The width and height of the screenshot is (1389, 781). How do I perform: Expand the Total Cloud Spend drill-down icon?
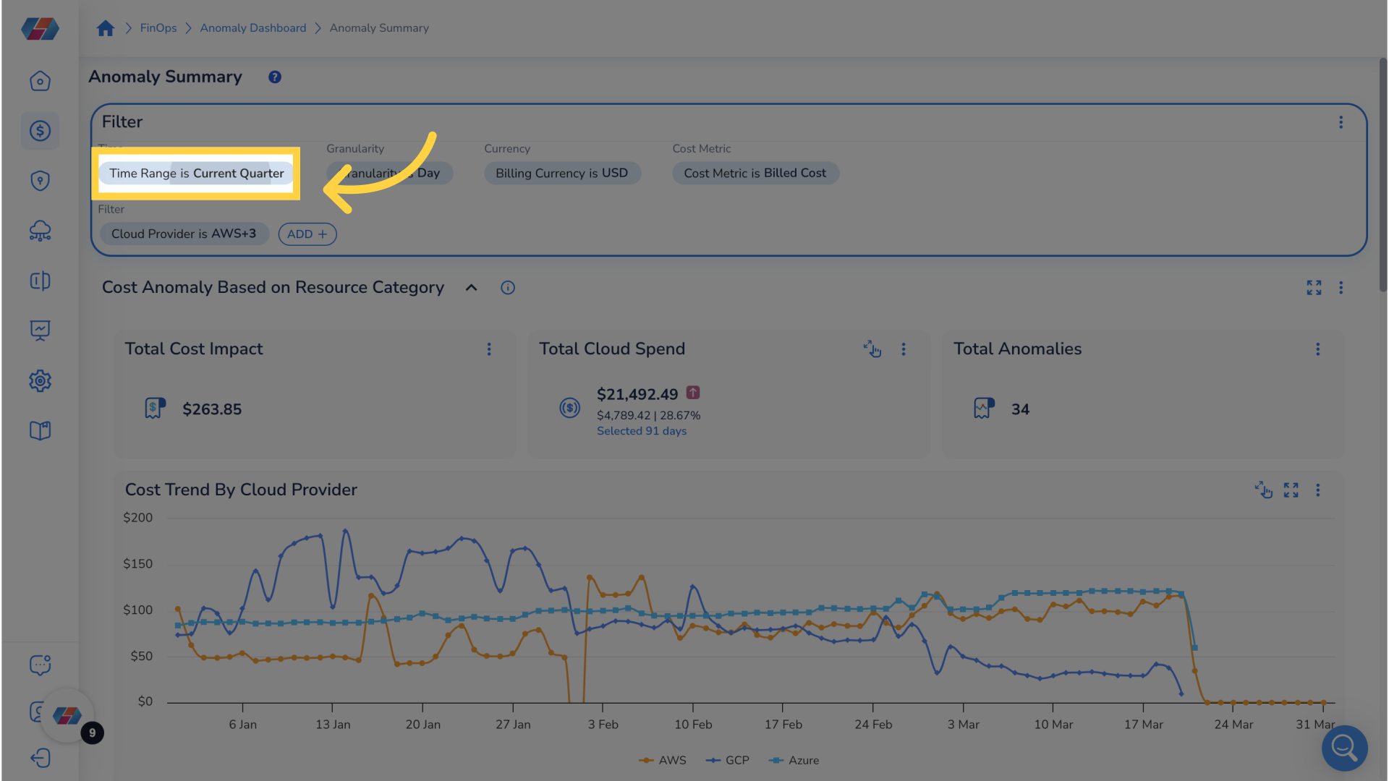tap(872, 349)
